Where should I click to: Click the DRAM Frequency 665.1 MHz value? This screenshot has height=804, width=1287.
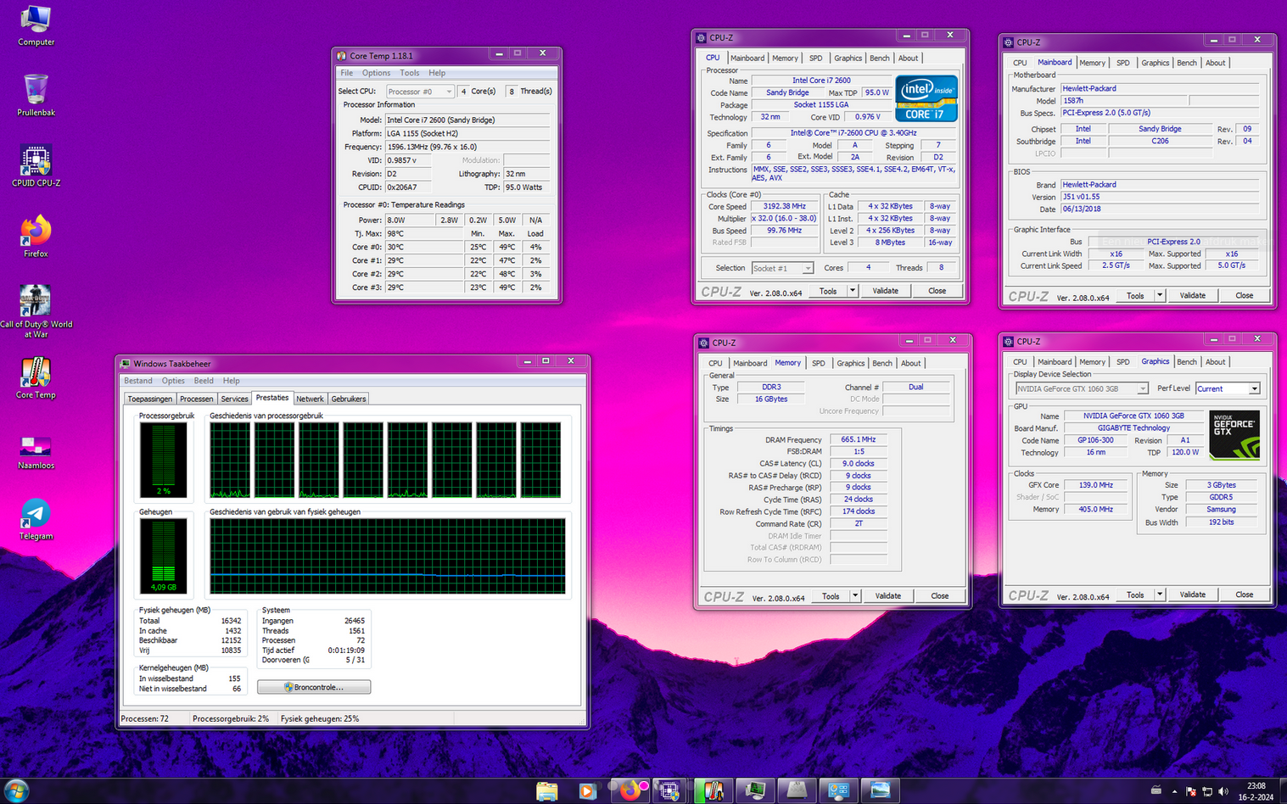tap(859, 439)
